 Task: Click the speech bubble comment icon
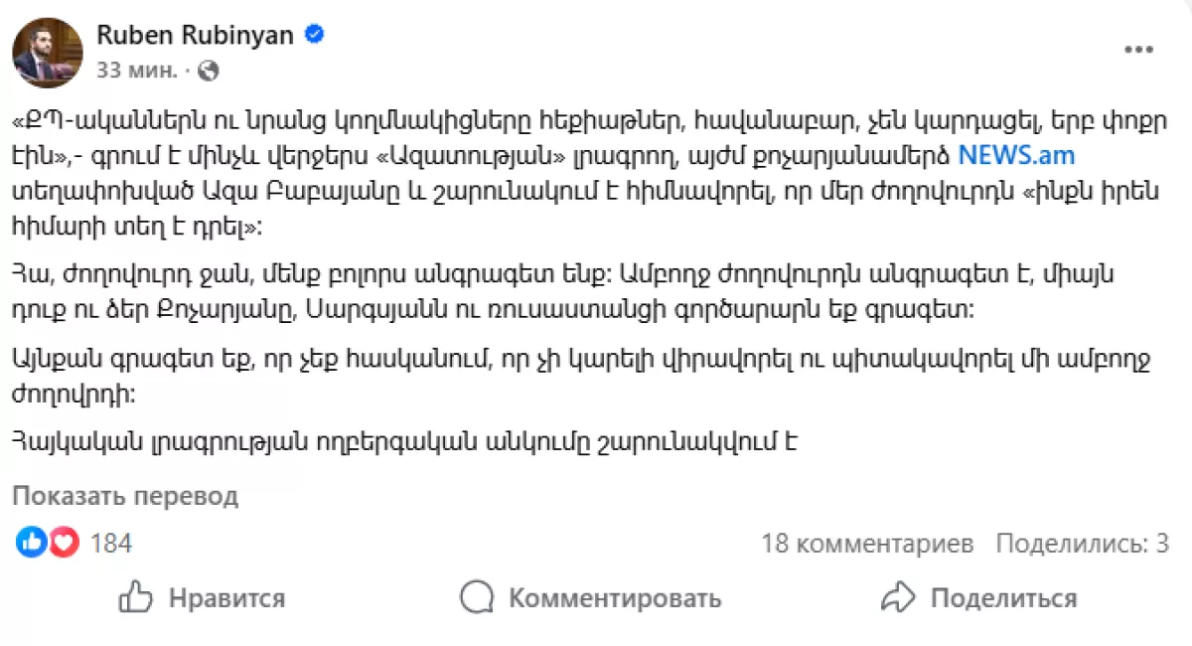click(477, 597)
